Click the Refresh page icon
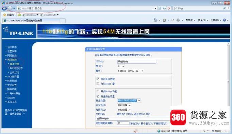Image resolution: width=232 pixels, height=134 pixels. [x=164, y=8]
